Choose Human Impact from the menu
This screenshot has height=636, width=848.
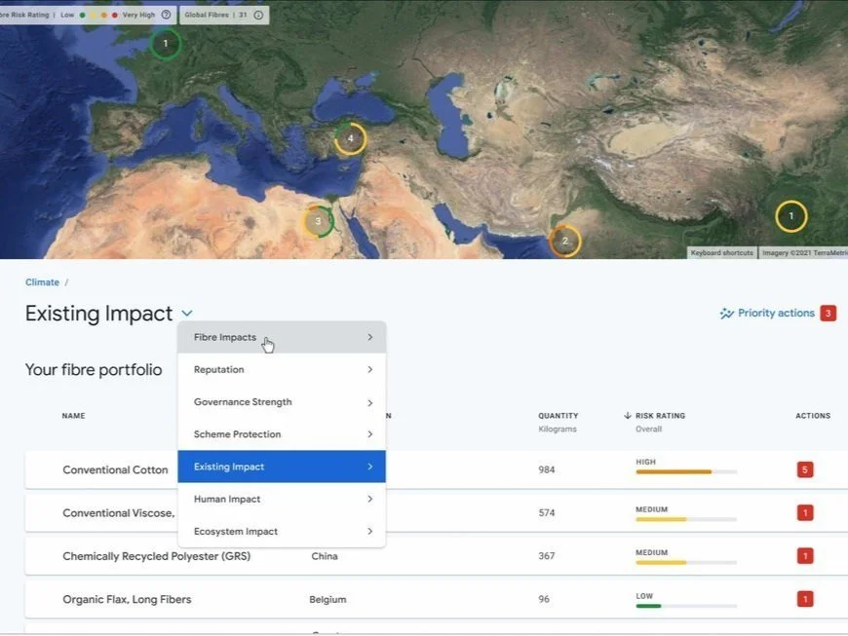coord(282,500)
